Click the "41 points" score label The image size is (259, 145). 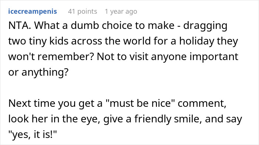(83, 11)
